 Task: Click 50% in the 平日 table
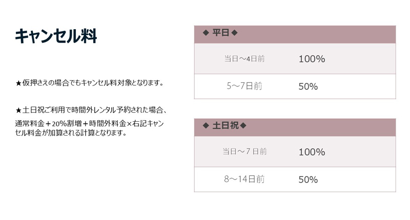[308, 86]
